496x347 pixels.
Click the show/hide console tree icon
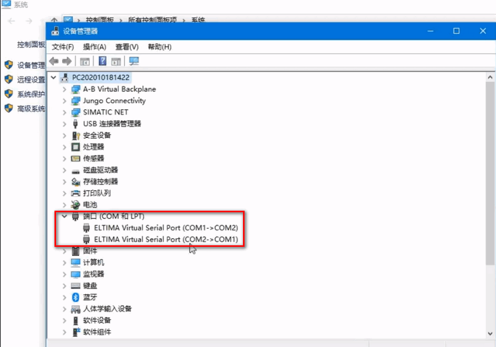(85, 61)
